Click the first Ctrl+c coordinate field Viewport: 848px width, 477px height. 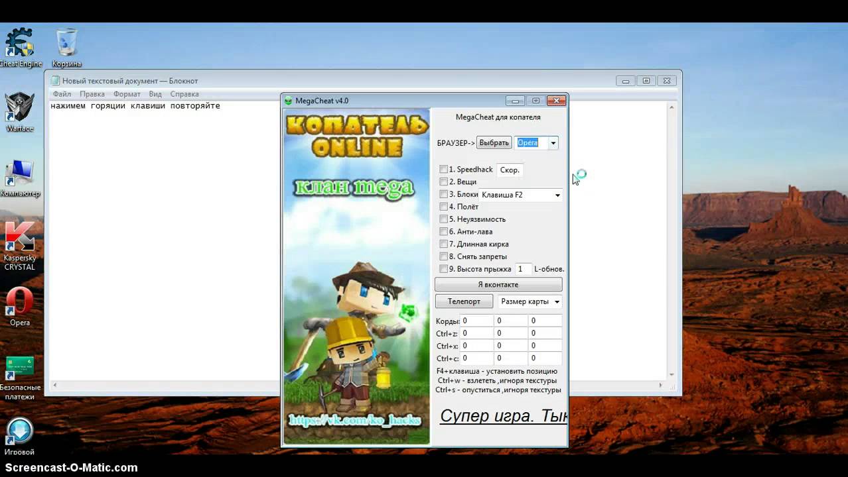coord(476,358)
